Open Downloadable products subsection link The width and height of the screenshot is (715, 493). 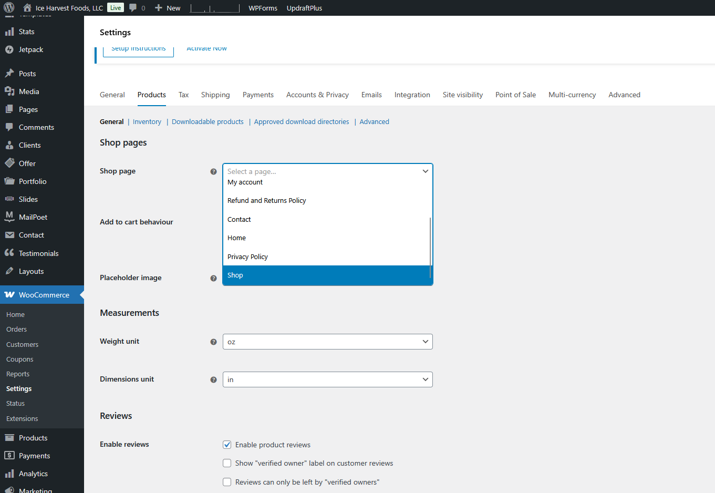click(x=208, y=121)
